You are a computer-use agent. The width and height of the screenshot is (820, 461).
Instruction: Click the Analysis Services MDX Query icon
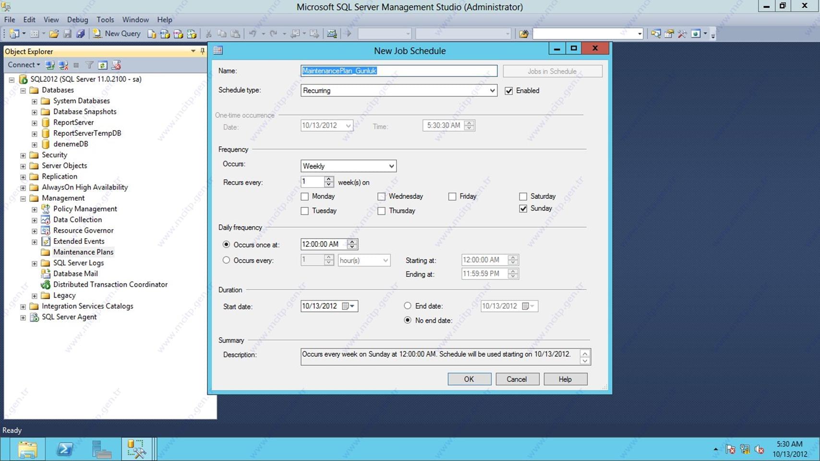(x=165, y=34)
